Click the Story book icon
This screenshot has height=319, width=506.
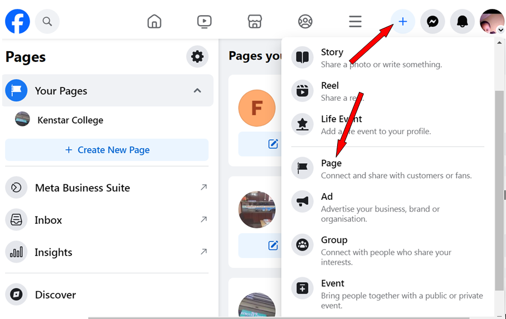coord(303,57)
